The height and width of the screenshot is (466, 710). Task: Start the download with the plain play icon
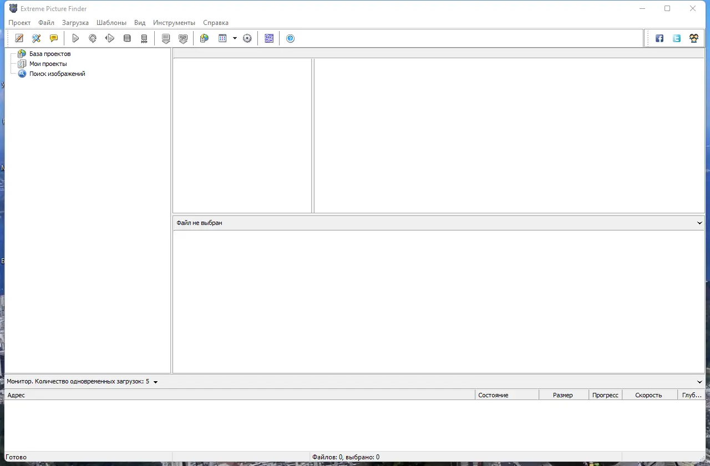tap(75, 38)
